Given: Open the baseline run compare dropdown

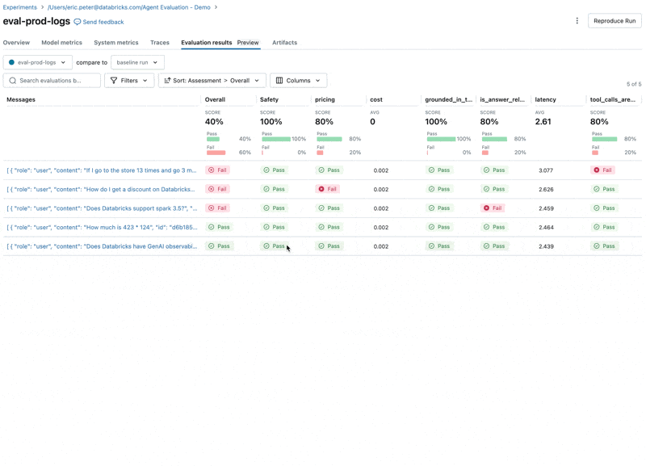Looking at the screenshot, I should pos(136,61).
